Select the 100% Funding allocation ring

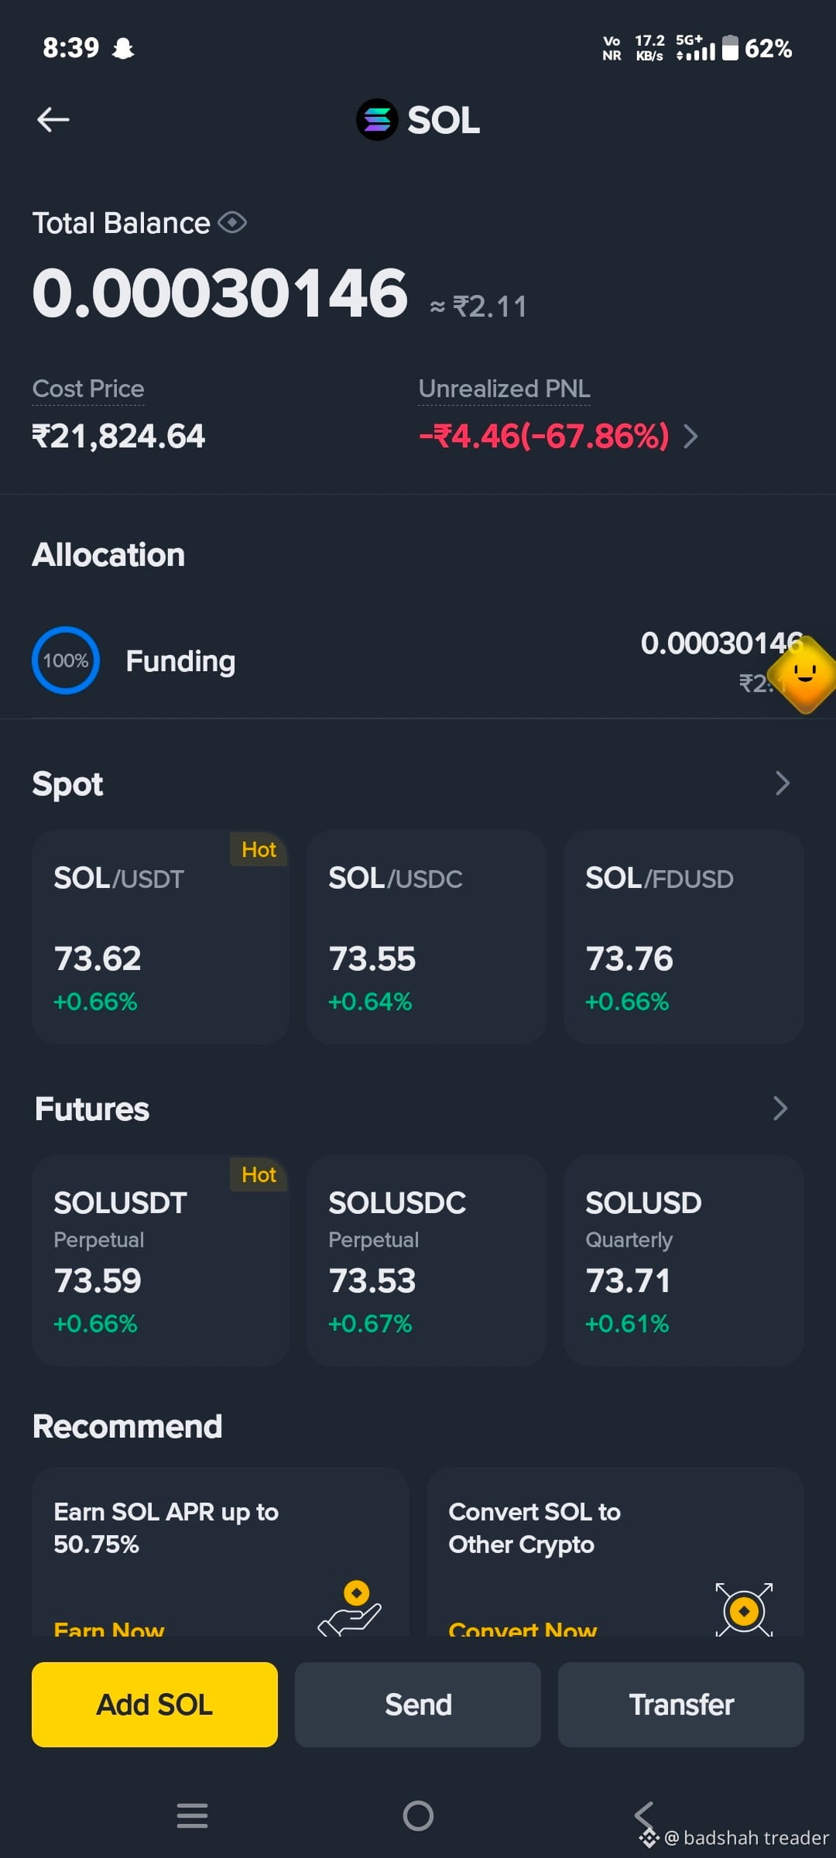coord(66,660)
